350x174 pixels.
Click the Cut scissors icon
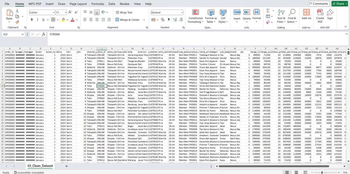(17, 11)
